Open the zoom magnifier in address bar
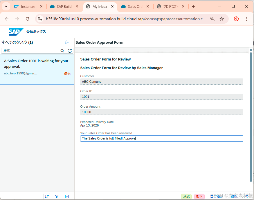The width and height of the screenshot is (254, 200). coord(212,19)
